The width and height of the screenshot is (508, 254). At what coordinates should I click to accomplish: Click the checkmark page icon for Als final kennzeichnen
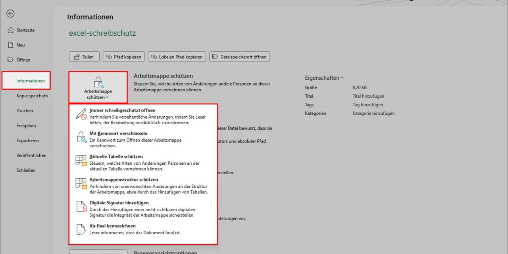tap(81, 229)
